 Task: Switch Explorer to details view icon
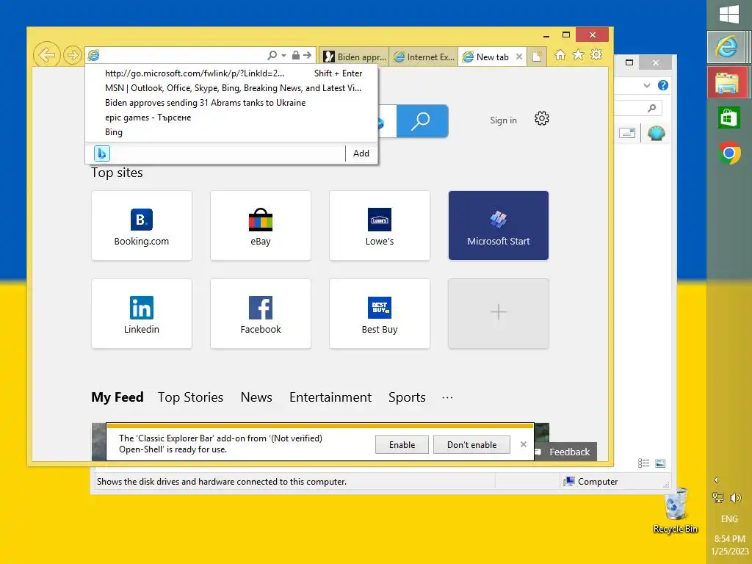click(x=643, y=463)
